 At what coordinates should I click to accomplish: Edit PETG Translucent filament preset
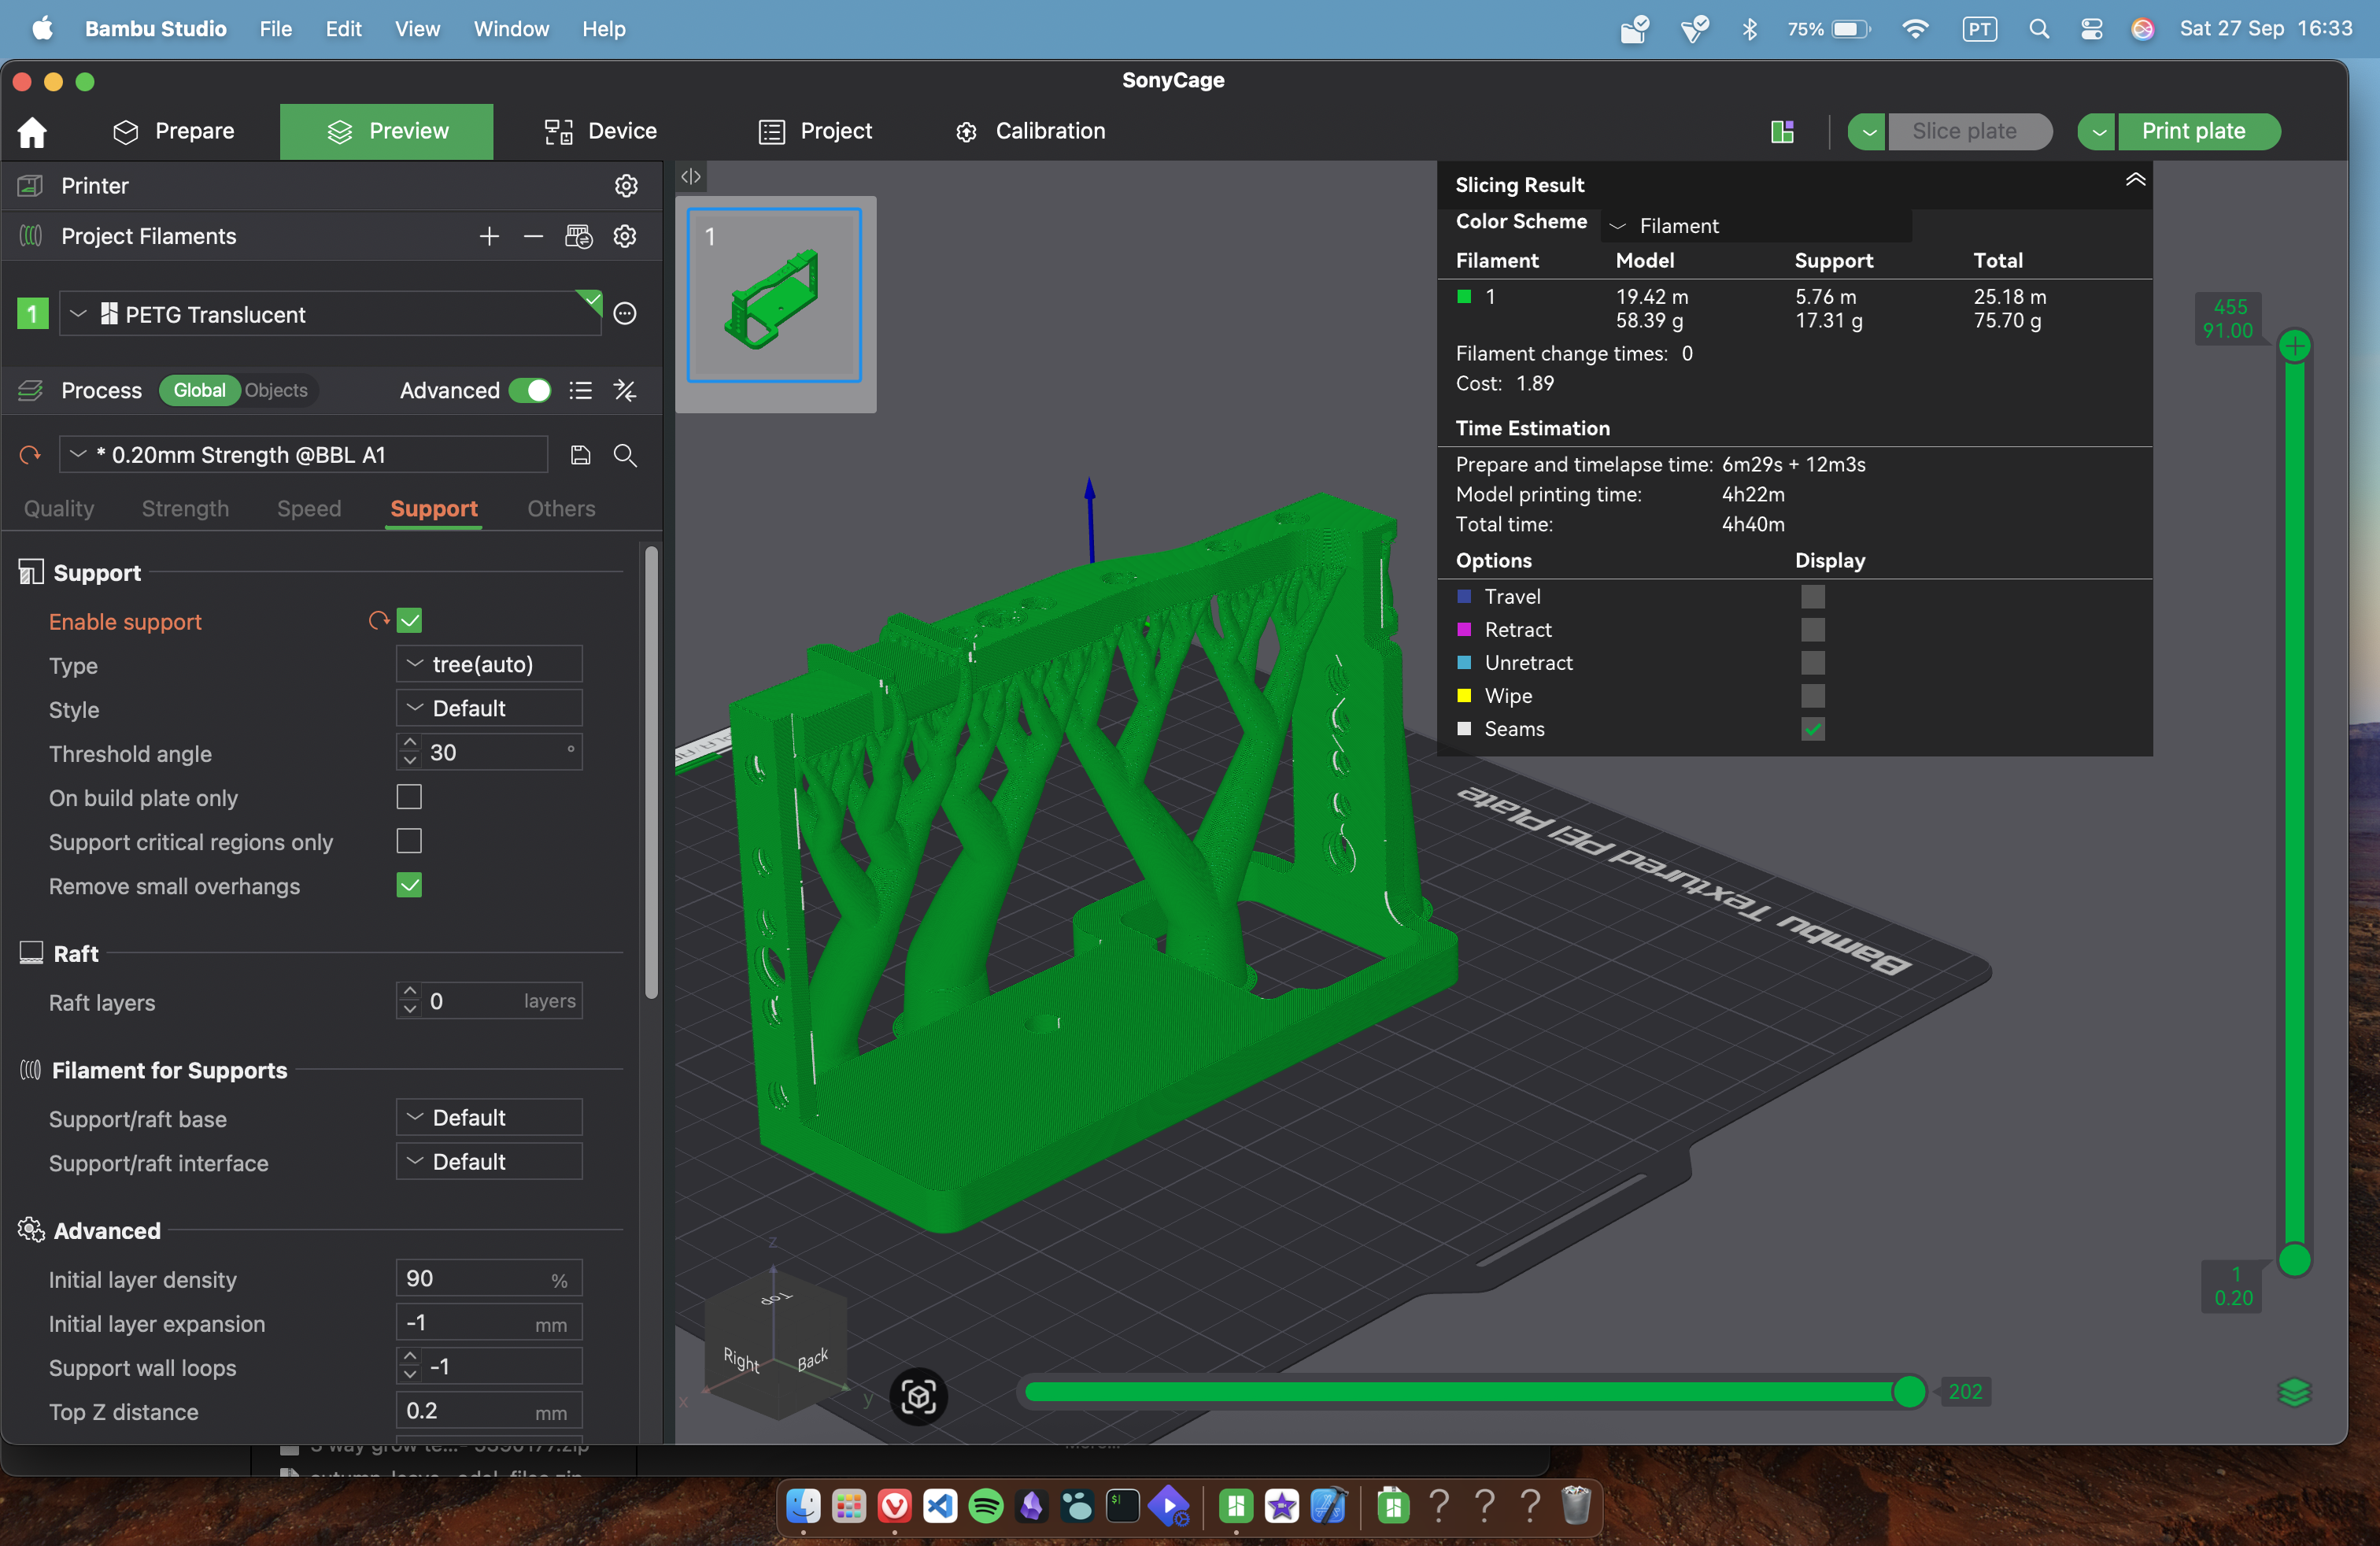coord(625,314)
